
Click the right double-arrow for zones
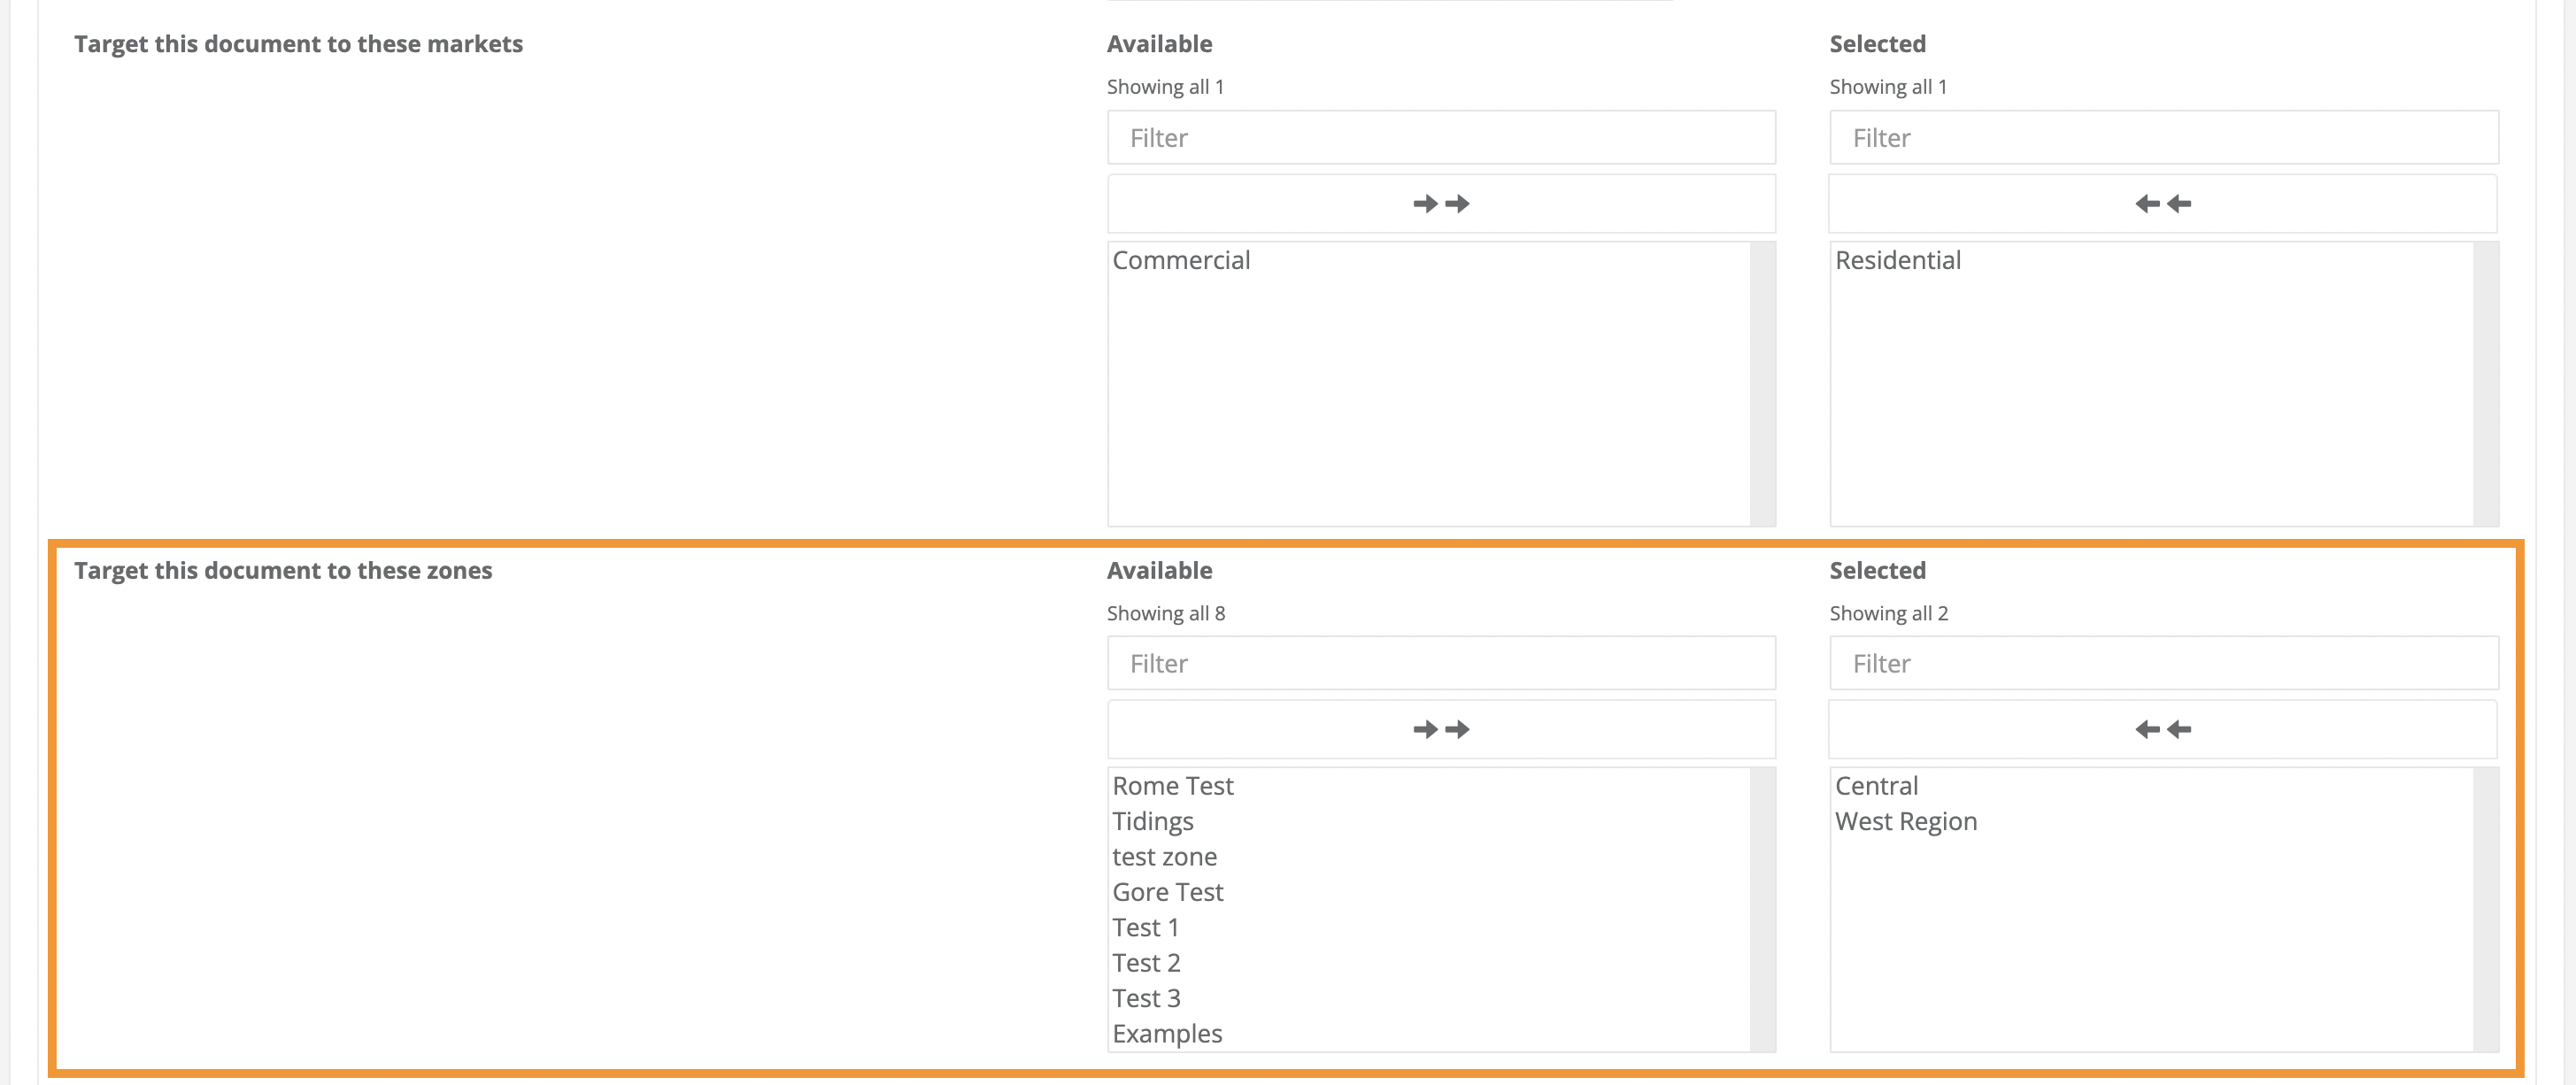[x=1440, y=728]
